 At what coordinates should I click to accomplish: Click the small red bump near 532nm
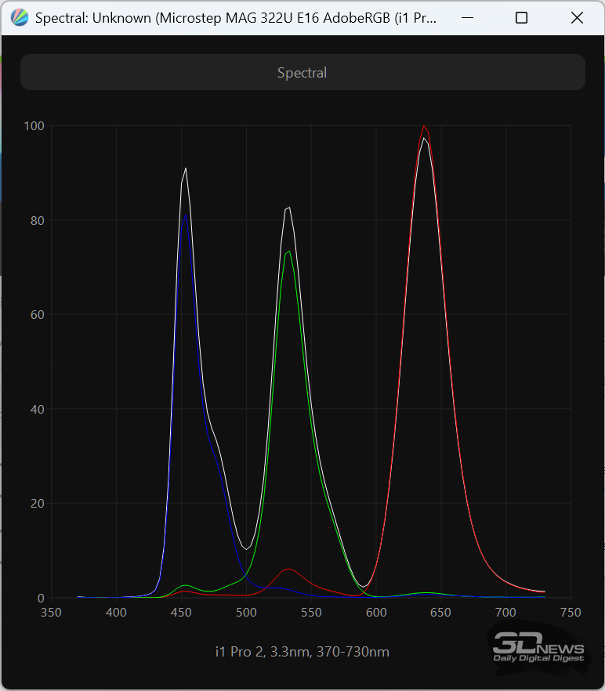(x=288, y=569)
